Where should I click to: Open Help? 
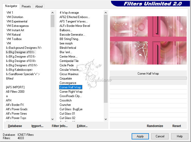coord(180,136)
